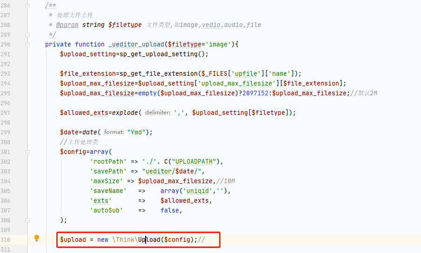
Task: Click the $date variable on line 299
Action: coord(69,132)
